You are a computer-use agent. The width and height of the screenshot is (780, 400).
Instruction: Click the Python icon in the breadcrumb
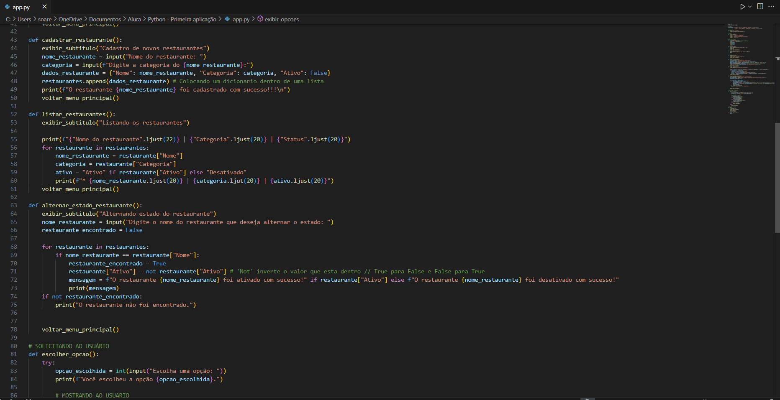[227, 19]
